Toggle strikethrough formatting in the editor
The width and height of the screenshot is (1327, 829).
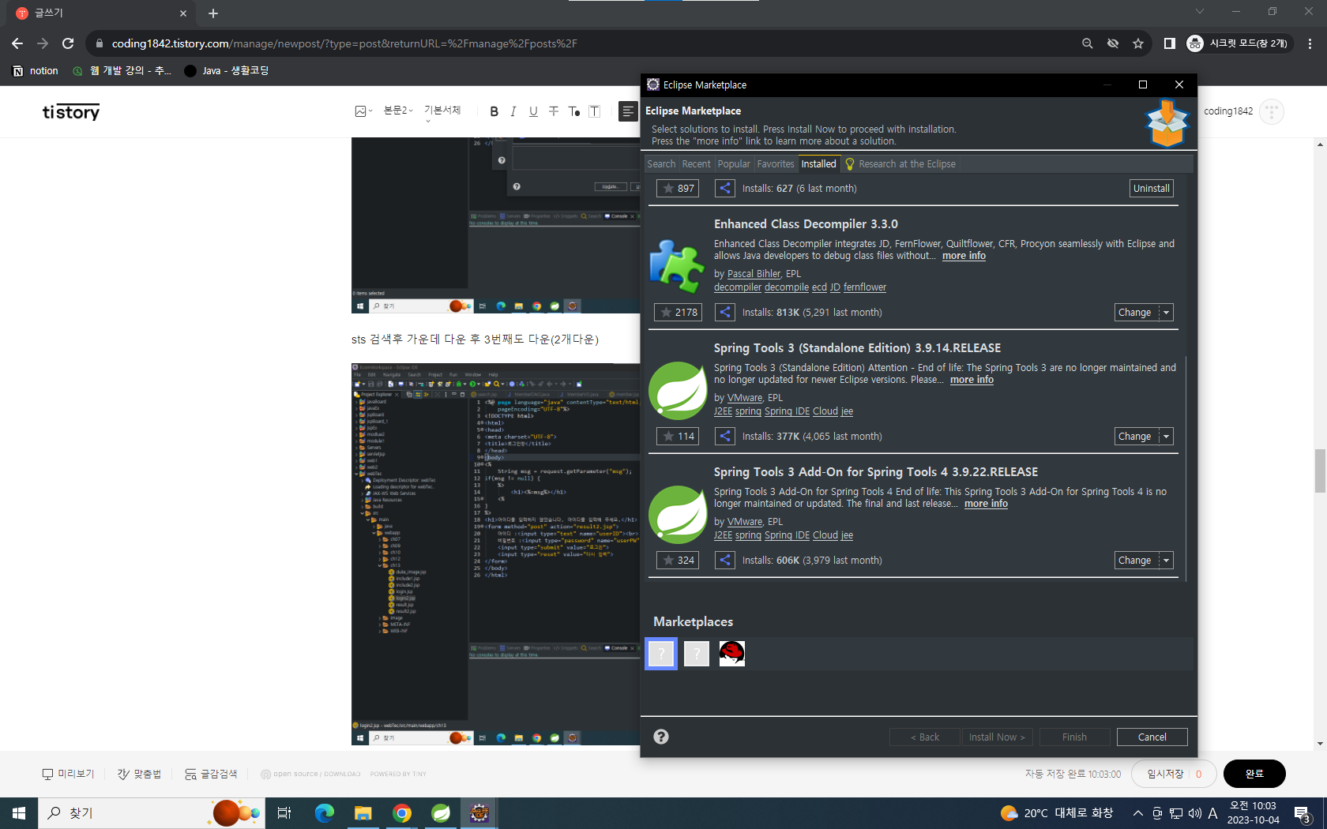[554, 111]
